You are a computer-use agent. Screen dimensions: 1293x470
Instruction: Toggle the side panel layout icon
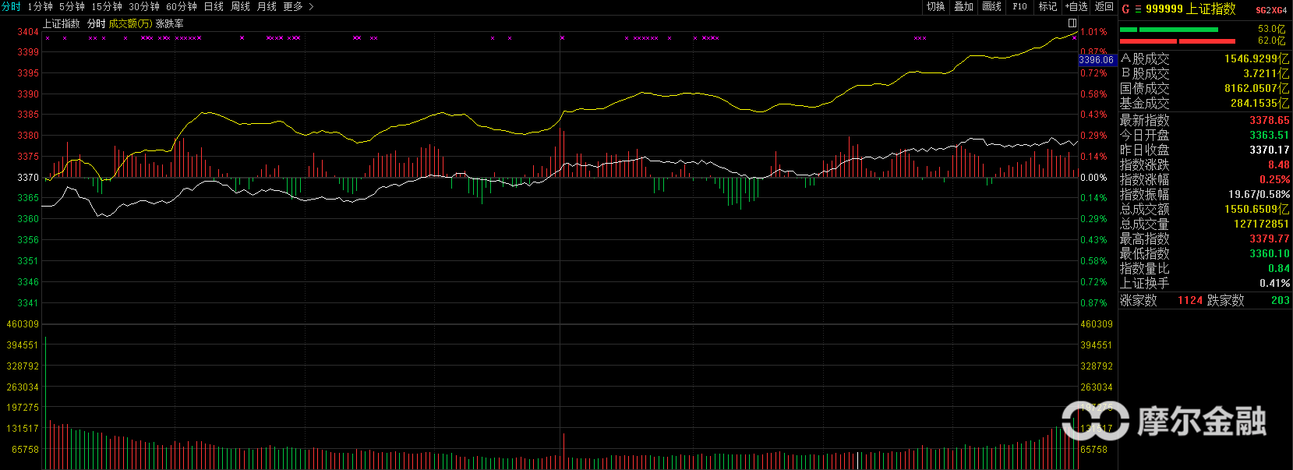pos(1072,23)
